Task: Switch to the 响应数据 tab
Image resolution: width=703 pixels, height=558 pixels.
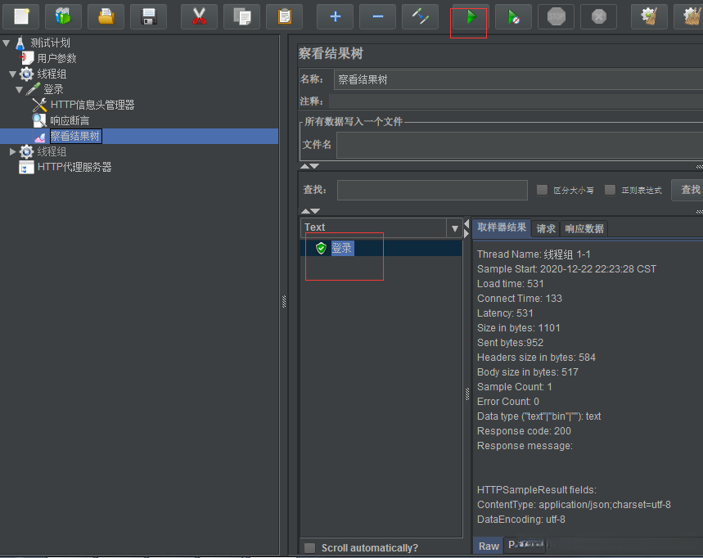Action: (x=584, y=229)
